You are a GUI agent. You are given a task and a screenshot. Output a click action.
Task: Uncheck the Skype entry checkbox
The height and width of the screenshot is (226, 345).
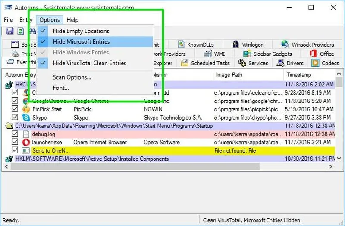(x=15, y=117)
